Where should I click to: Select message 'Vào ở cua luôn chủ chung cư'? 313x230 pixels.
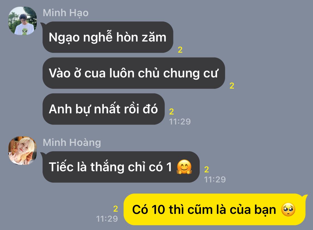(x=134, y=73)
